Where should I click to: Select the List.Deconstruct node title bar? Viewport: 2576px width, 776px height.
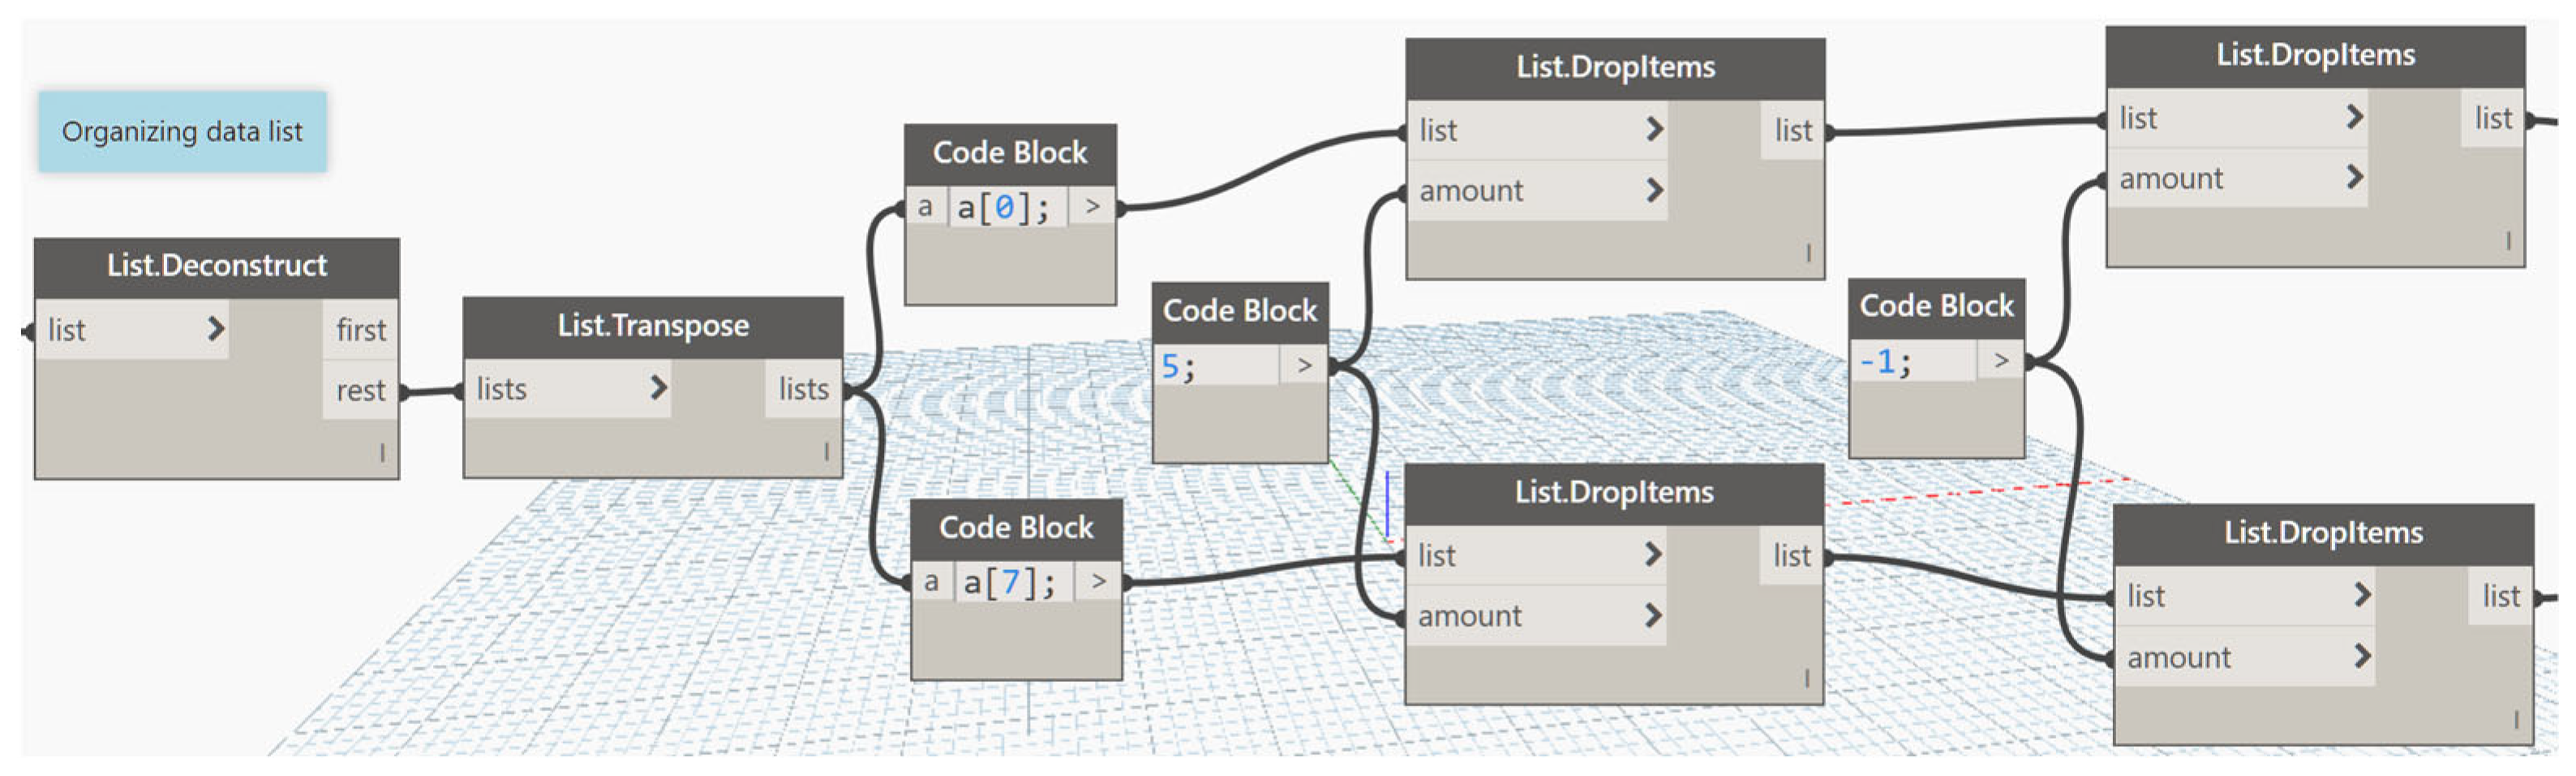[x=217, y=266]
